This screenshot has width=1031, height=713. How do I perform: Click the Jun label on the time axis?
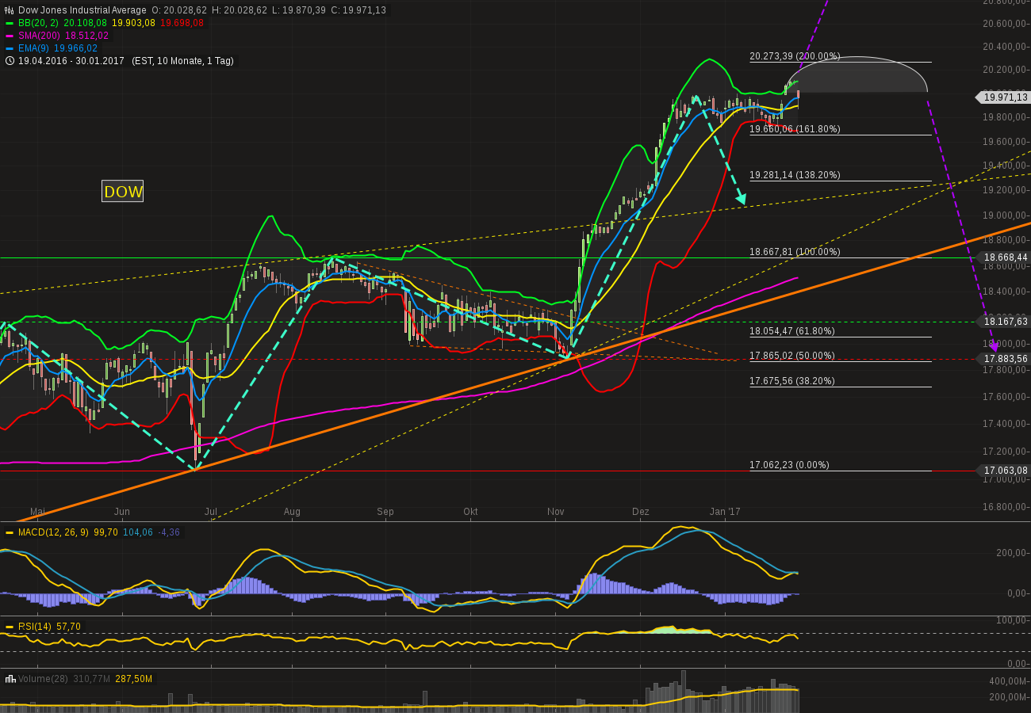click(x=121, y=513)
